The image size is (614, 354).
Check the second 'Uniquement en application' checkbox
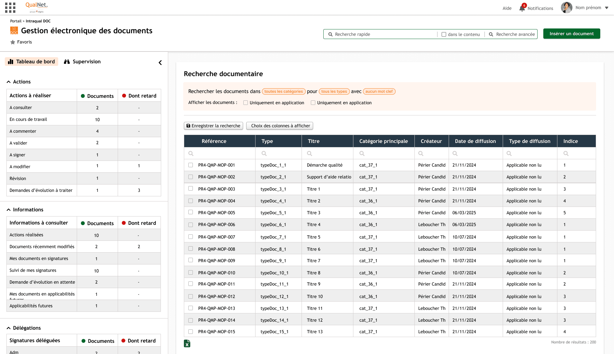(313, 103)
